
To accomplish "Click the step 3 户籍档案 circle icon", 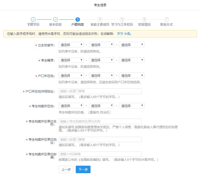I will tap(78, 19).
